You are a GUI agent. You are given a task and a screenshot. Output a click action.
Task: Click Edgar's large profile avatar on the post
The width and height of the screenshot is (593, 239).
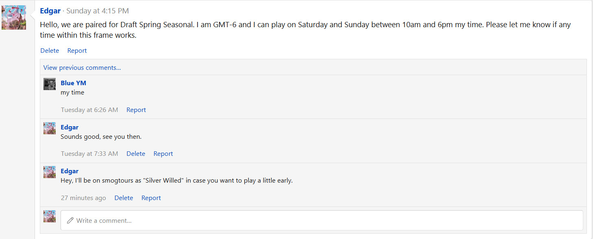[14, 17]
